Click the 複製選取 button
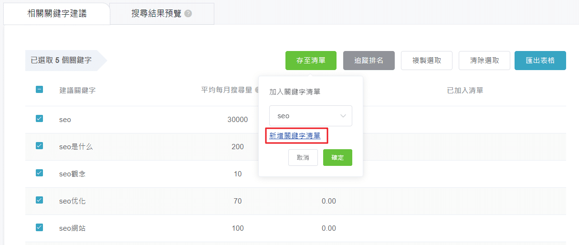Screen dimensions: 579x245 coord(426,61)
